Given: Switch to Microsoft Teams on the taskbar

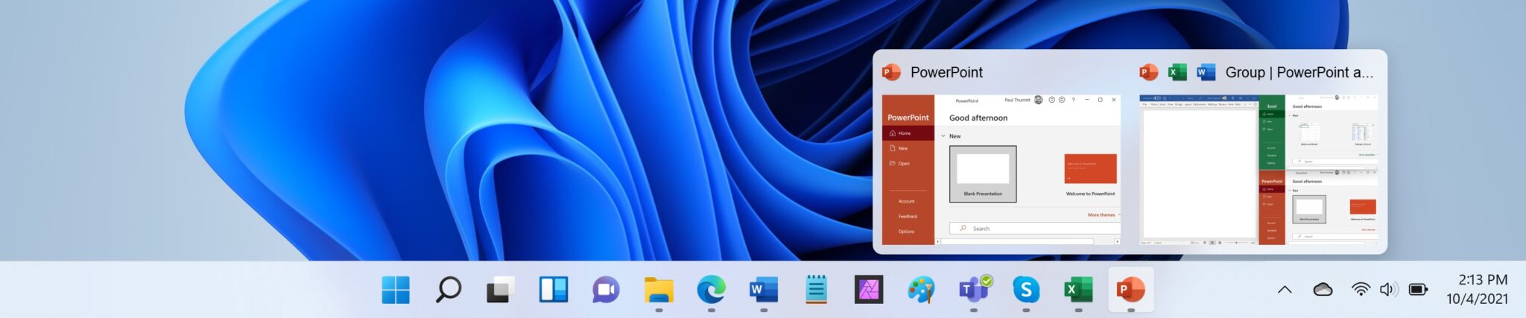Looking at the screenshot, I should pyautogui.click(x=974, y=290).
